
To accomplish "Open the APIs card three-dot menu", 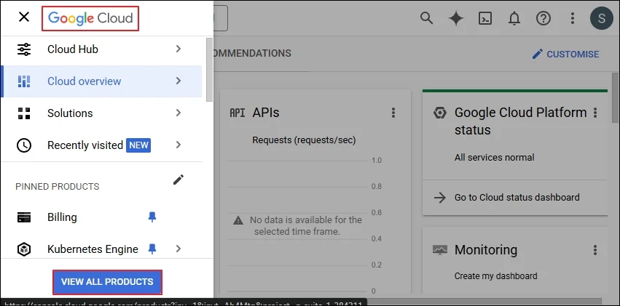I will pos(393,113).
